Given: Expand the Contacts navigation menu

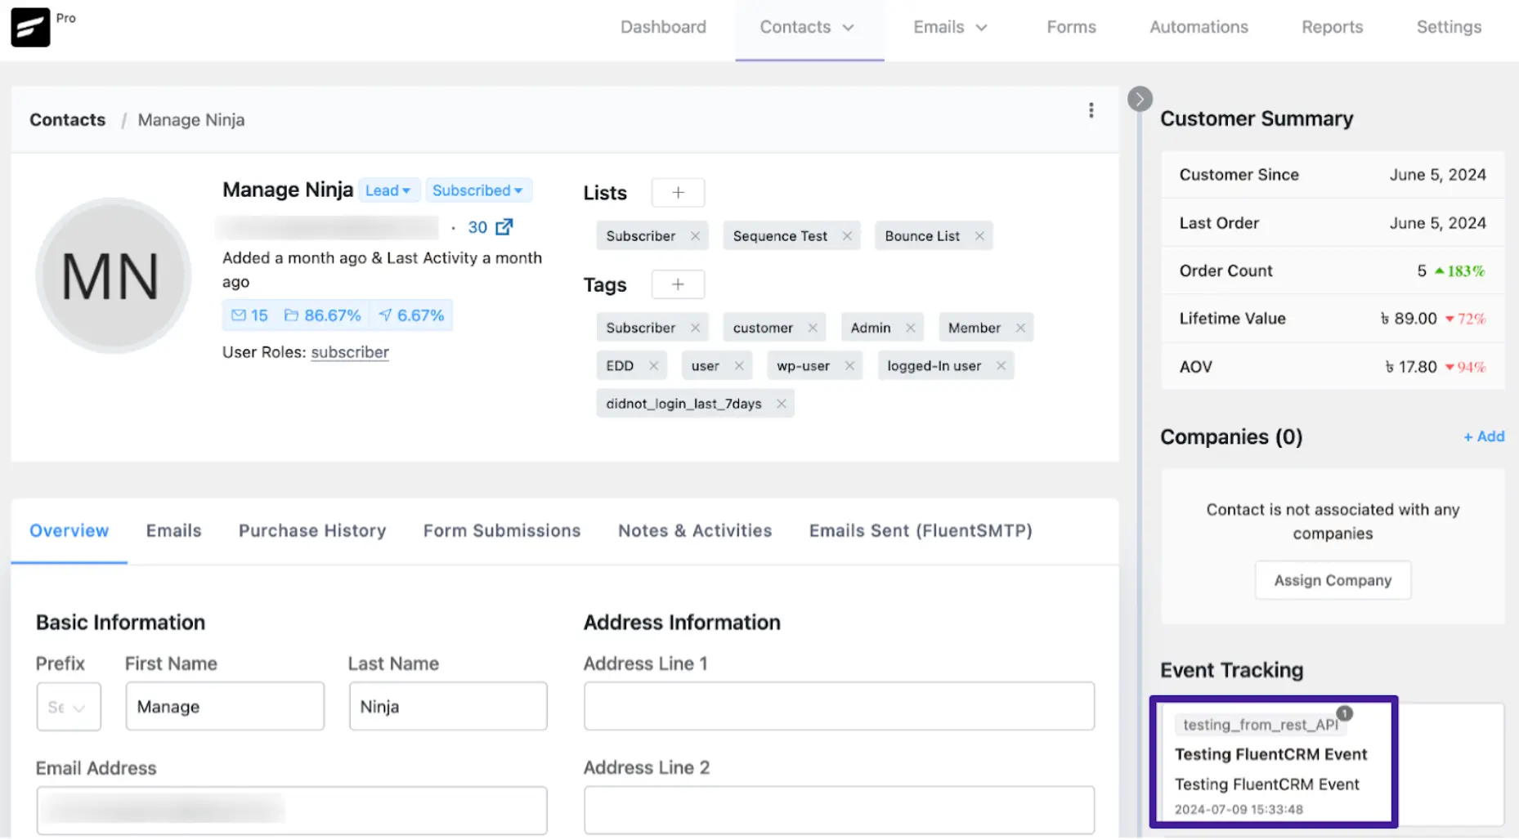Looking at the screenshot, I should click(808, 27).
